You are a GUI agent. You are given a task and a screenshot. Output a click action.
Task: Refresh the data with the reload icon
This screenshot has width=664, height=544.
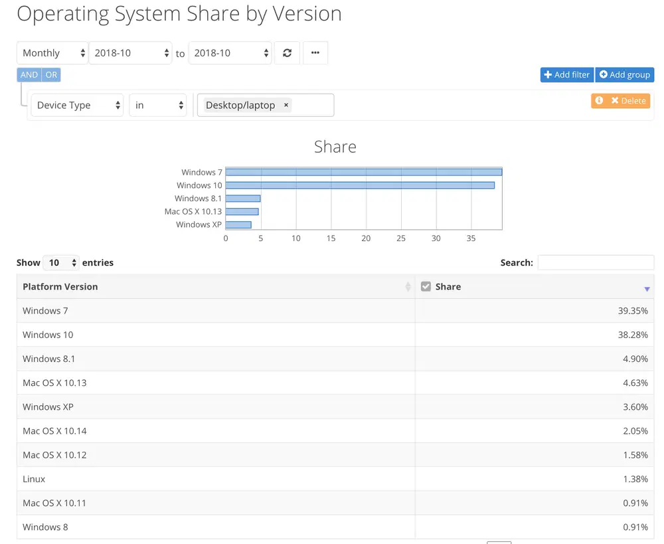coord(287,52)
